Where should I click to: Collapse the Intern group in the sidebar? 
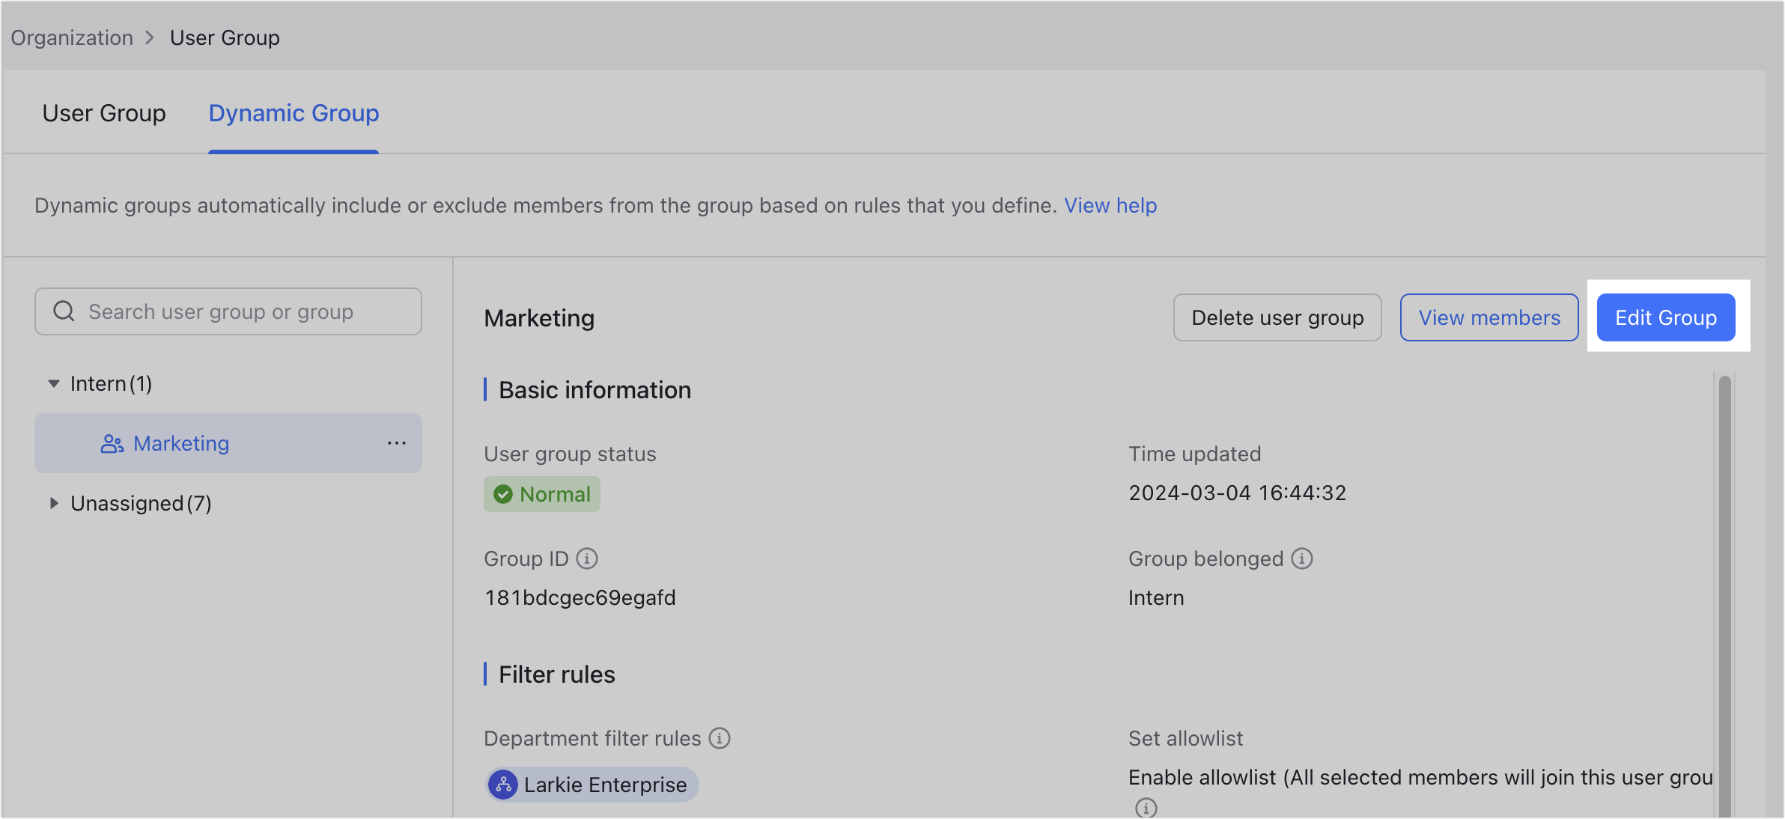click(x=52, y=383)
